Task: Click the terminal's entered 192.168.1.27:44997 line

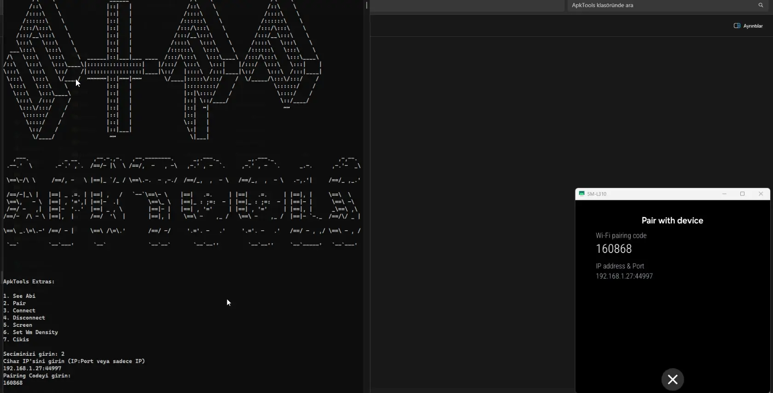Action: tap(32, 369)
